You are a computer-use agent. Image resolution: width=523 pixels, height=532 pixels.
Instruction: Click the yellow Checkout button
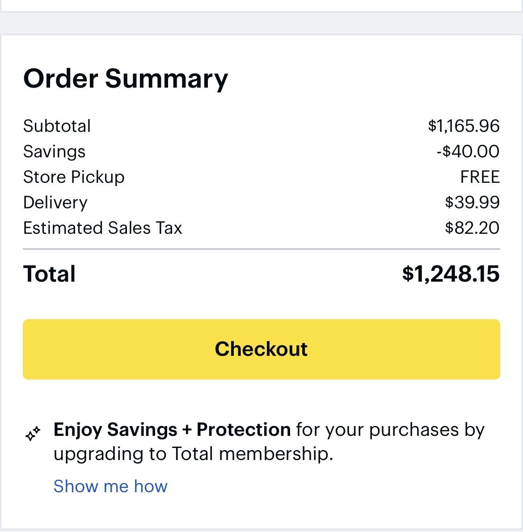click(261, 349)
